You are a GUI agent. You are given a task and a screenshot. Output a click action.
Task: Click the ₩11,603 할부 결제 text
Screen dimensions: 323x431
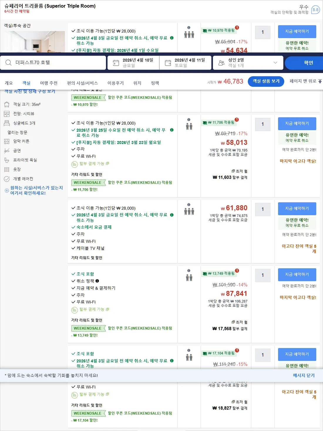[x=230, y=177]
